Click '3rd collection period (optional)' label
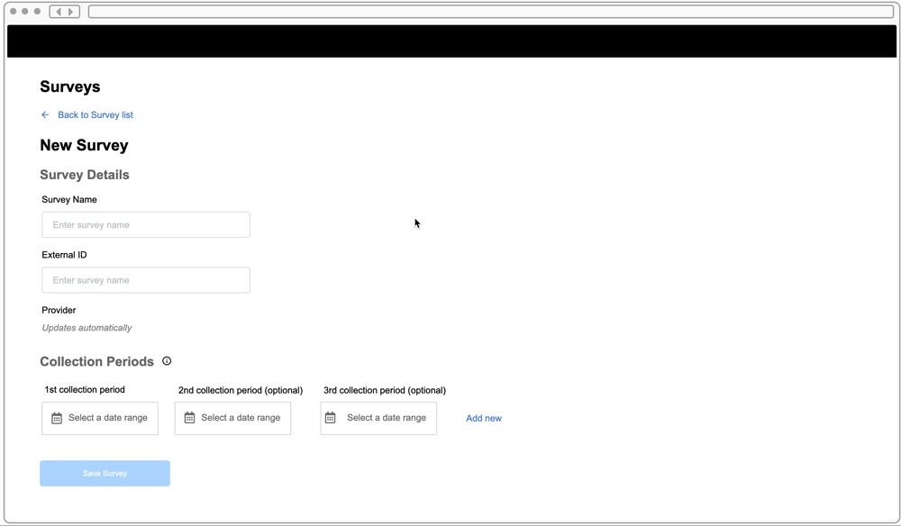This screenshot has width=901, height=526. coord(385,391)
